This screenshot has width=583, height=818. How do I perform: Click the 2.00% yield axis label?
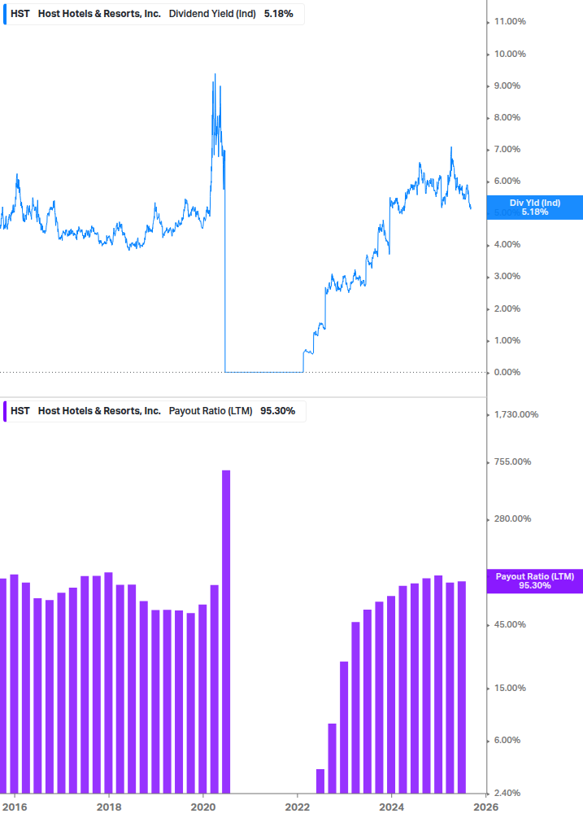click(x=507, y=308)
